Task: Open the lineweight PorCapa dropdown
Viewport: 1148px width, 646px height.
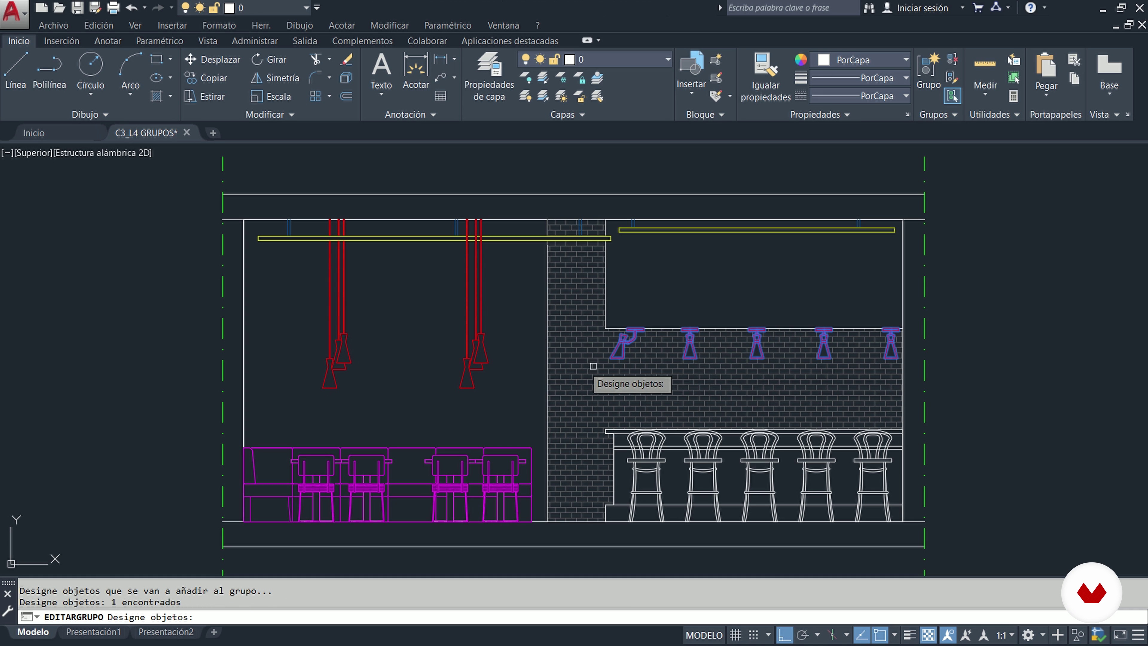Action: click(x=906, y=78)
